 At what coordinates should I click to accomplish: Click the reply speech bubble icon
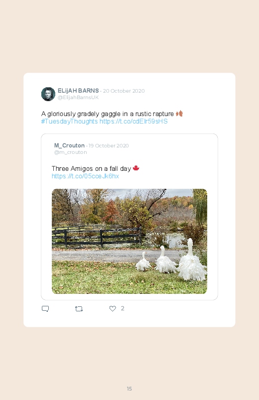45,309
